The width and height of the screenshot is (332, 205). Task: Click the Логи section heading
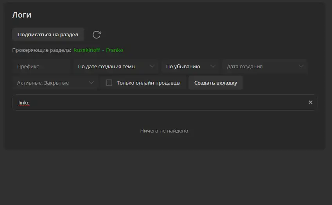coord(22,15)
